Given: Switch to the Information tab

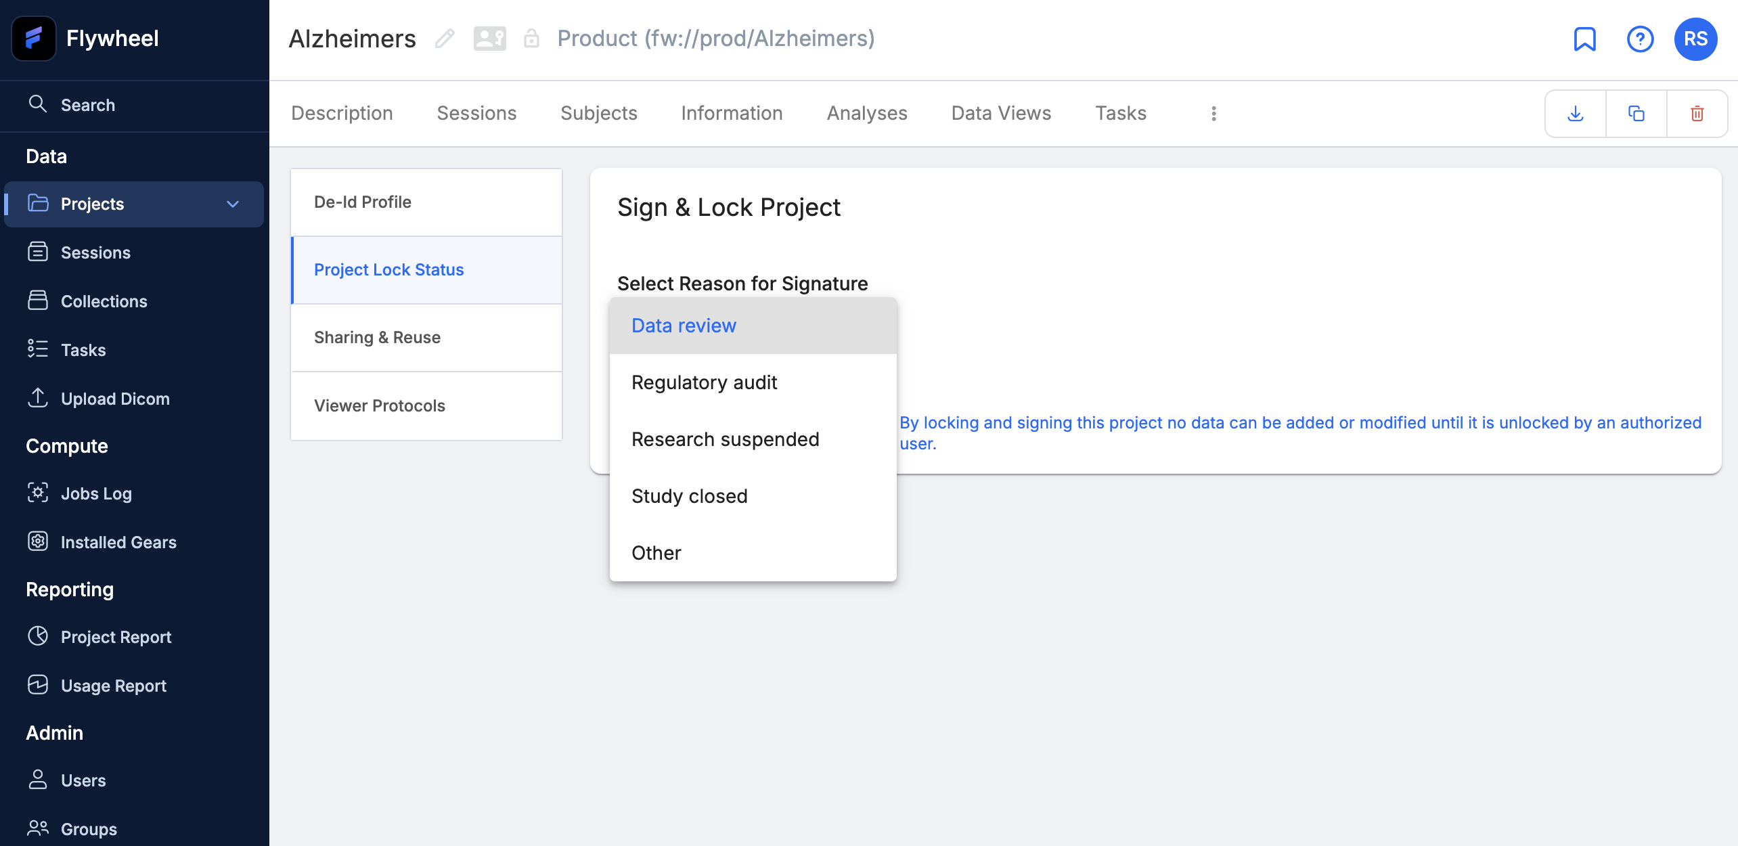Looking at the screenshot, I should point(732,113).
